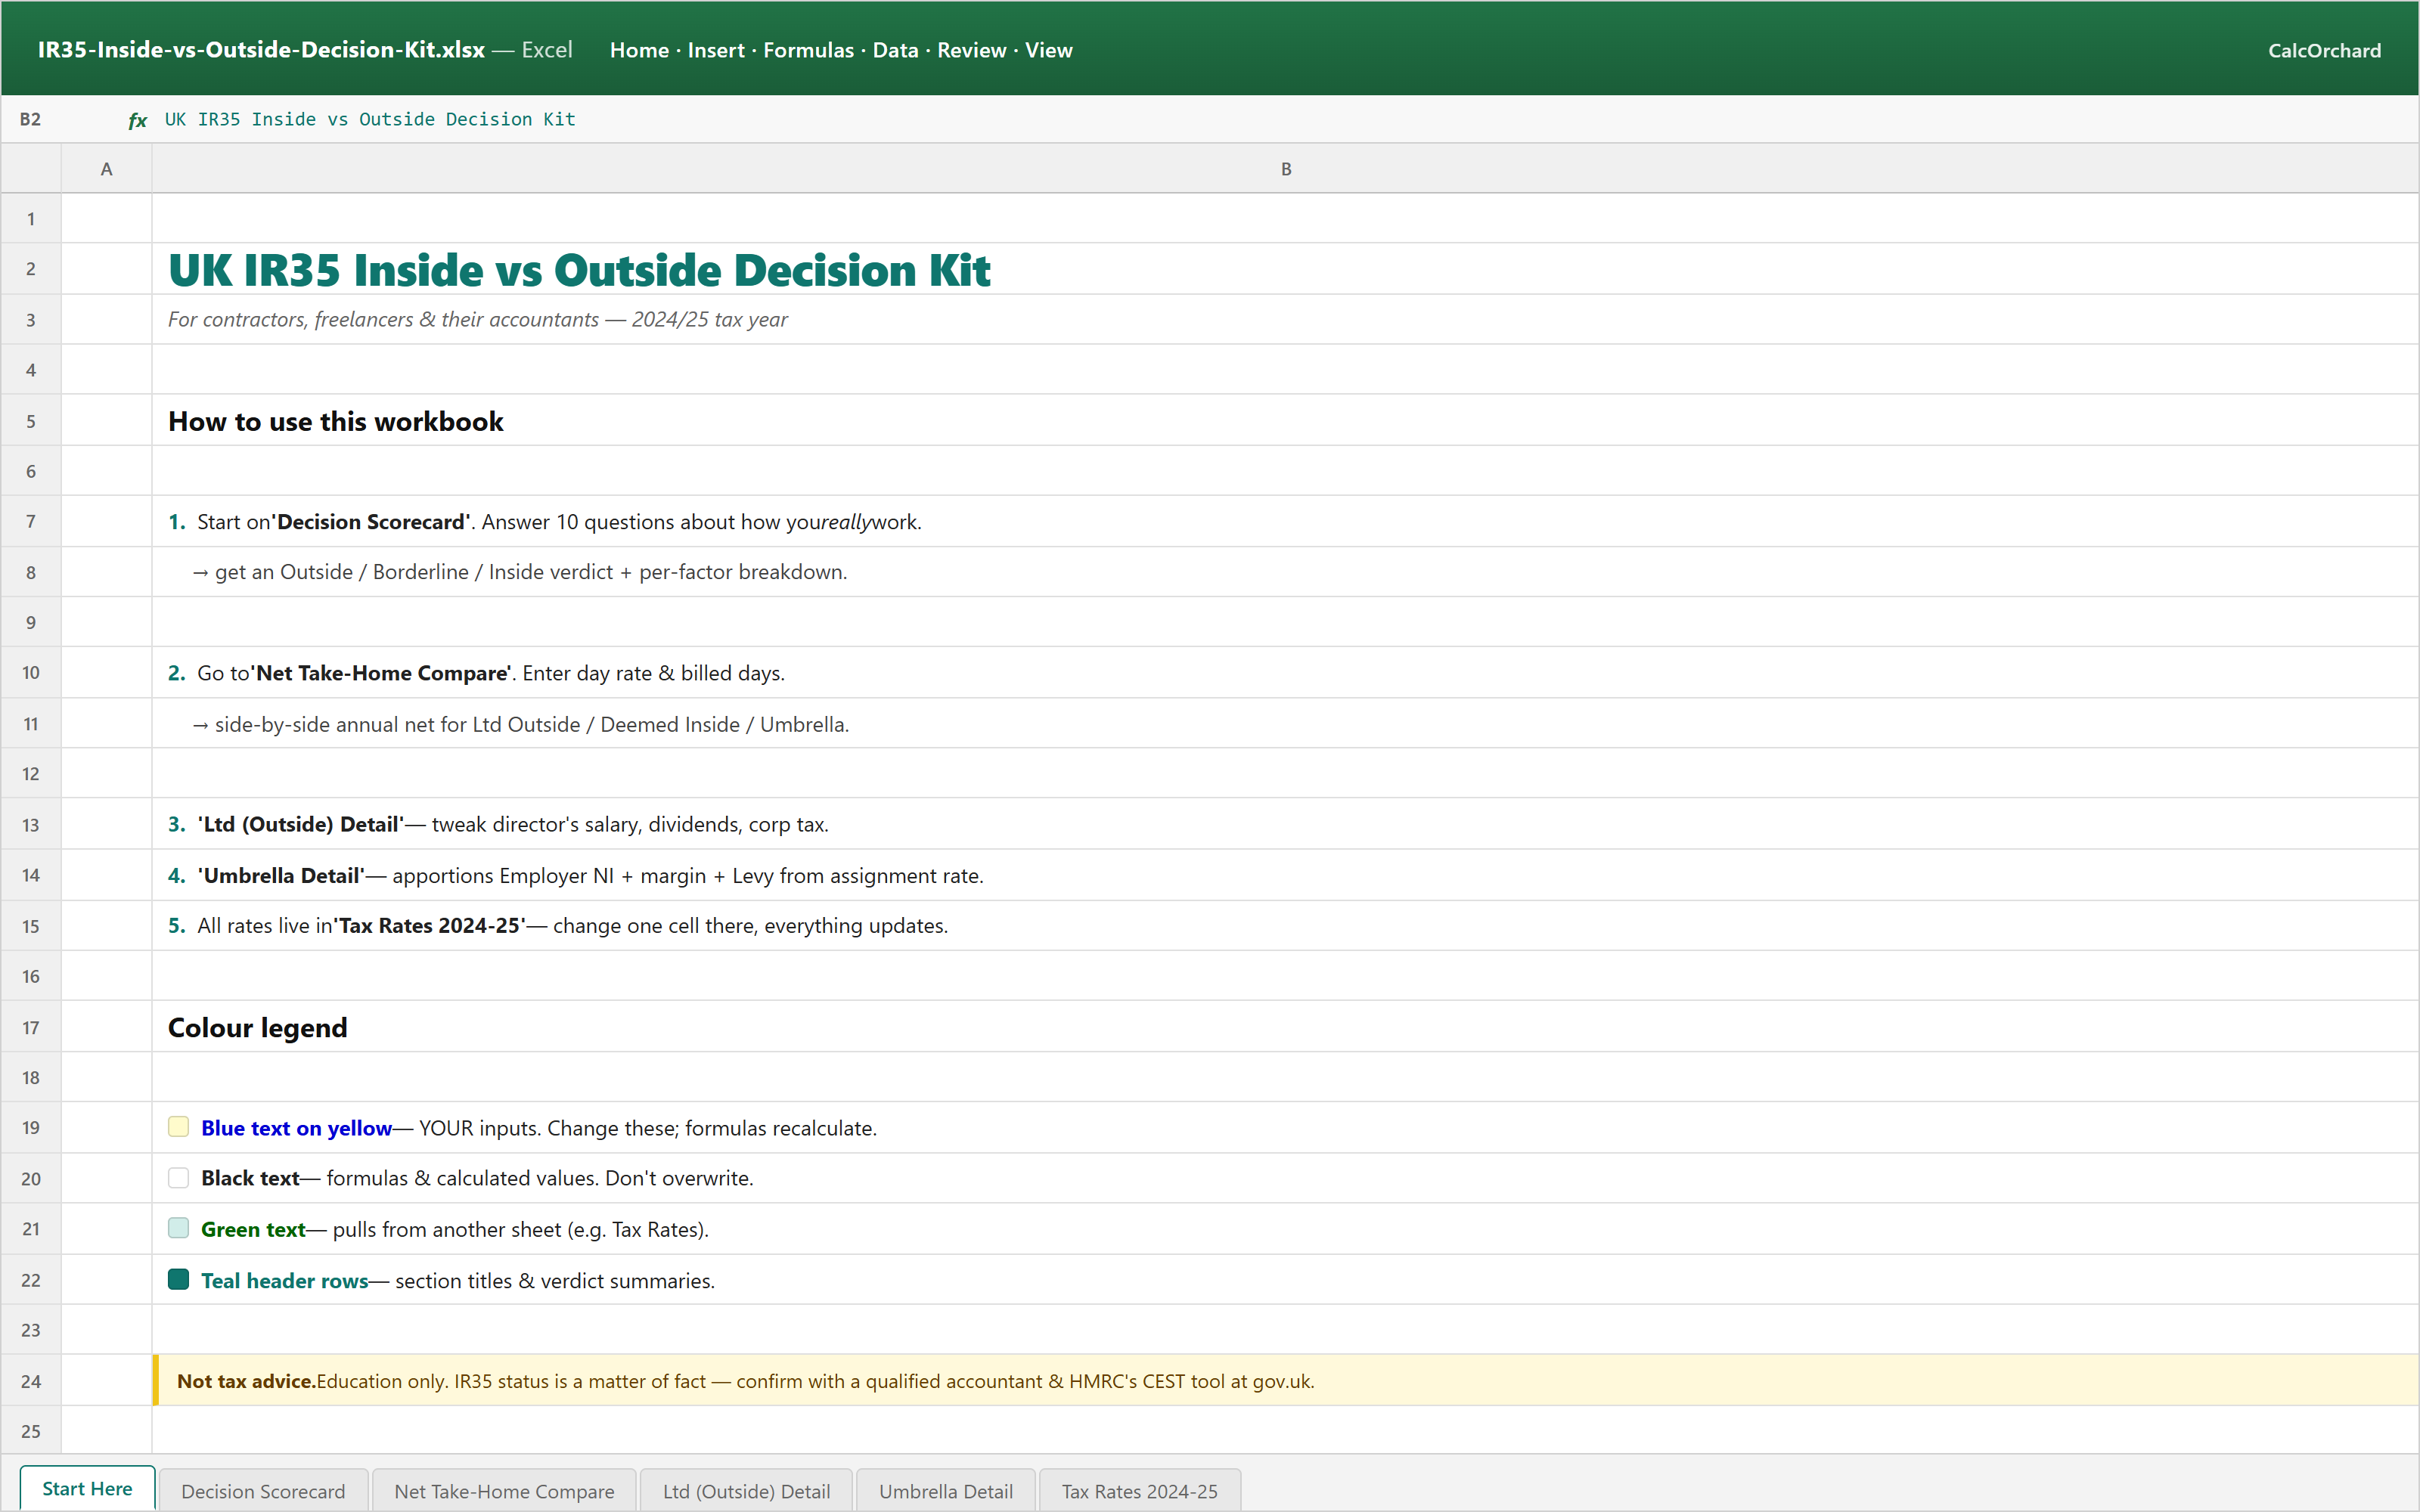Image resolution: width=2420 pixels, height=1512 pixels.
Task: Click the 'Not tax advice' disclaimer cell
Action: [x=1286, y=1381]
